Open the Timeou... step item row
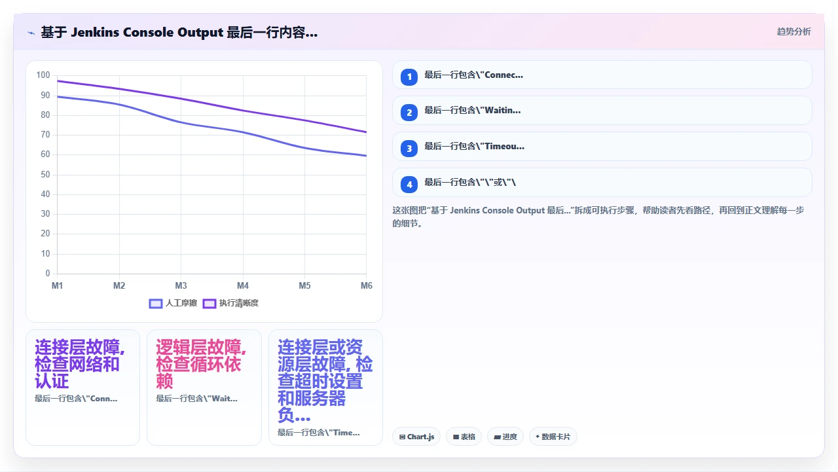 [x=602, y=147]
